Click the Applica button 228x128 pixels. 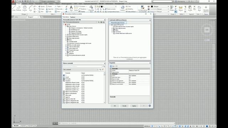click(134, 106)
